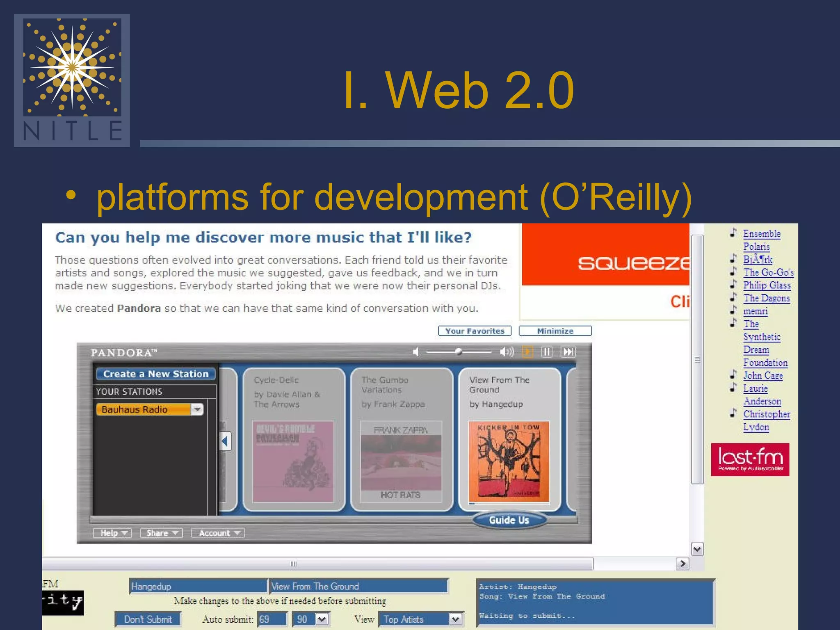
Task: Click the horizontal scrollbar right arrow
Action: pos(682,564)
